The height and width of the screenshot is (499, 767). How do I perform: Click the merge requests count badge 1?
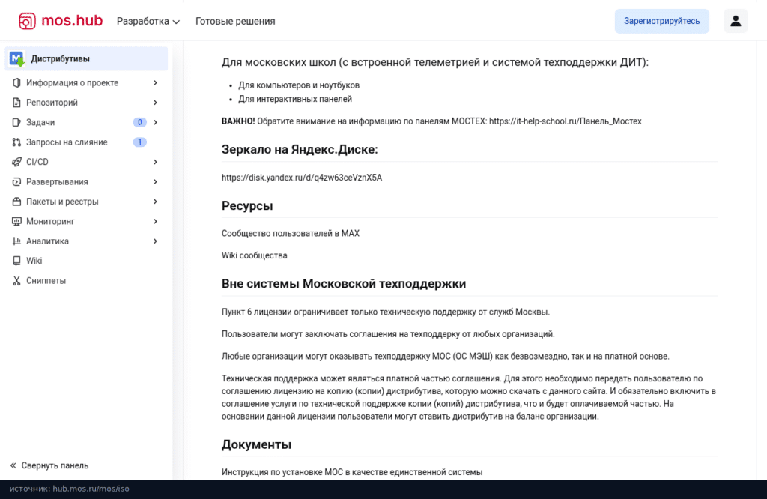coord(139,142)
